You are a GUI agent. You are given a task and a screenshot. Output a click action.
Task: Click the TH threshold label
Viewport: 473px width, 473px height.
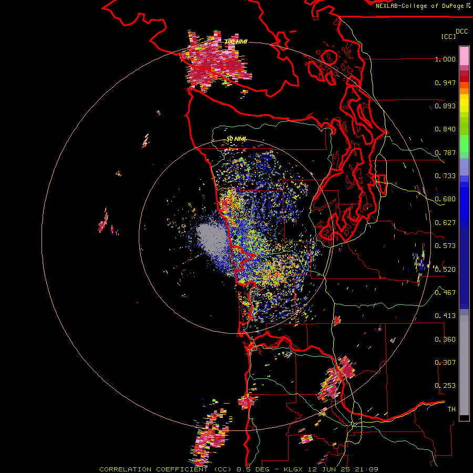(x=451, y=409)
